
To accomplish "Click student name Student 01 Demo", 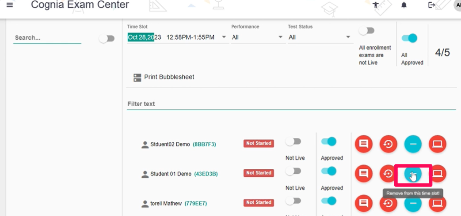I will coord(171,174).
